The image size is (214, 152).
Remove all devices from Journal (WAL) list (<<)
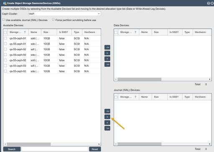[107, 111]
